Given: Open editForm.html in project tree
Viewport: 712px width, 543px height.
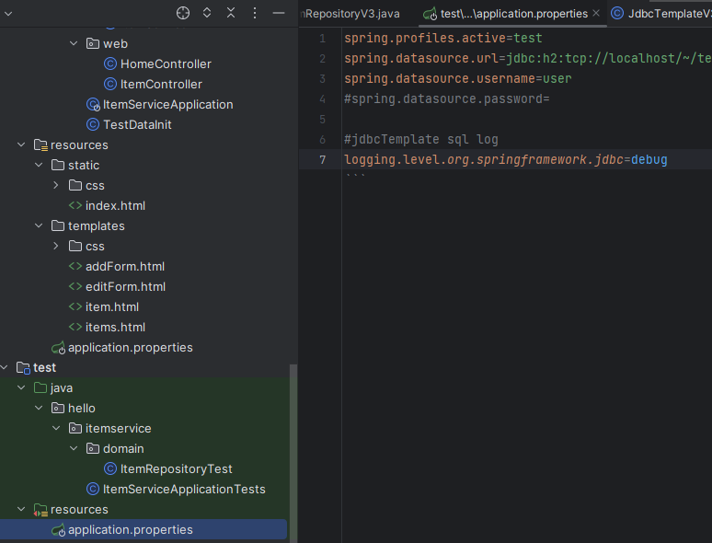Looking at the screenshot, I should 125,287.
